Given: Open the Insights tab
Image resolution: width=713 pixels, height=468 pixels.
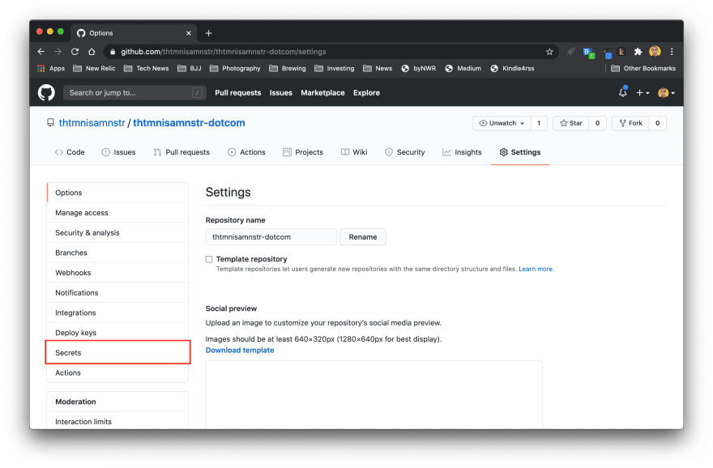Looking at the screenshot, I should pyautogui.click(x=462, y=152).
